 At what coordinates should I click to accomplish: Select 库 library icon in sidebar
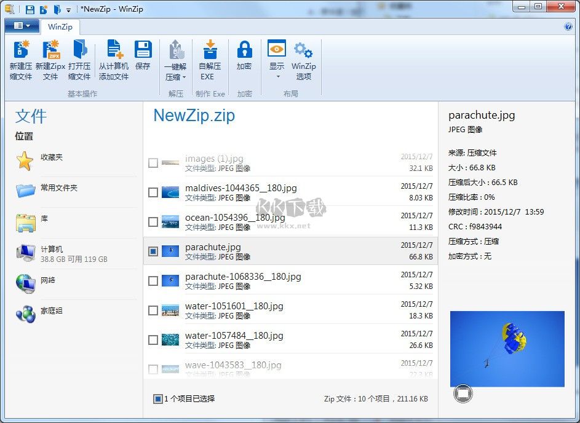coord(25,223)
